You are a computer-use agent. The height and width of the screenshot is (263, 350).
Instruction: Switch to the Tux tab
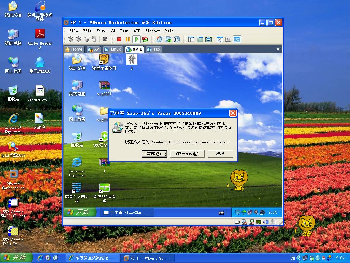point(154,49)
